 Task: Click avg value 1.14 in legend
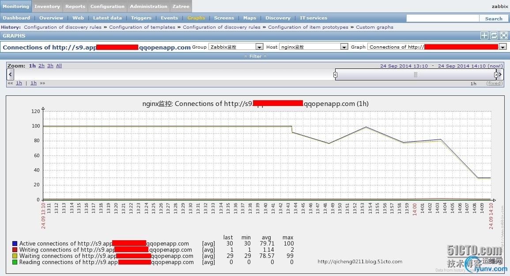click(268, 250)
